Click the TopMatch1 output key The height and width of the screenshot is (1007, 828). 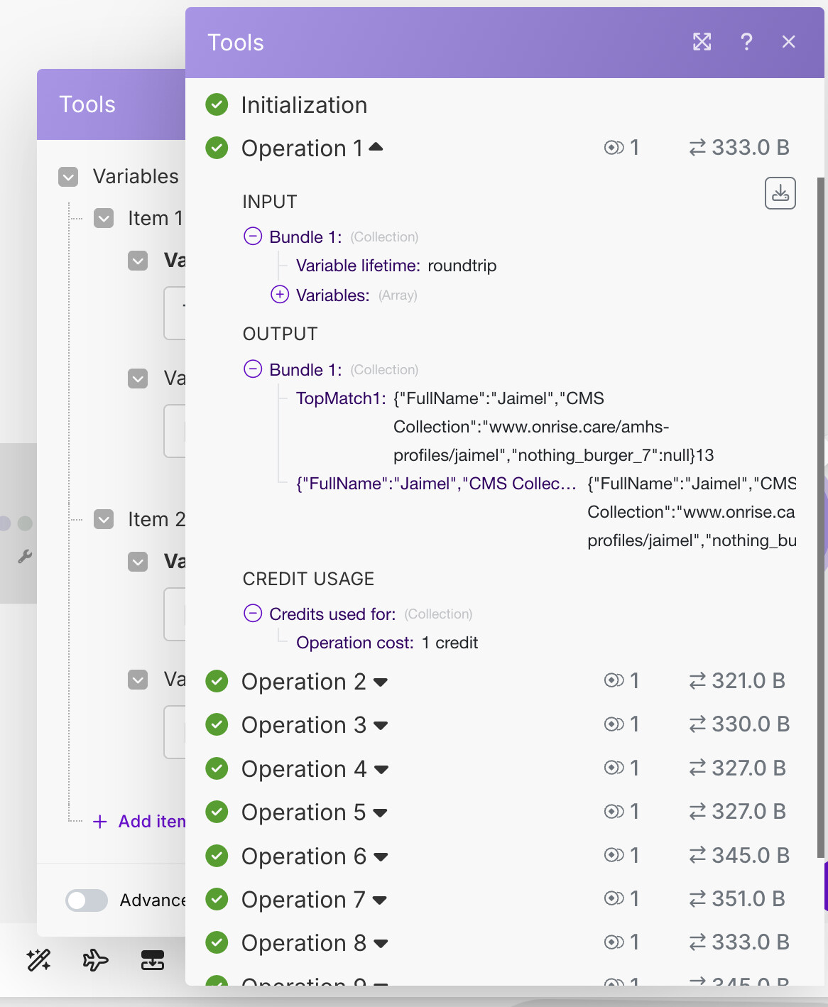pos(340,398)
